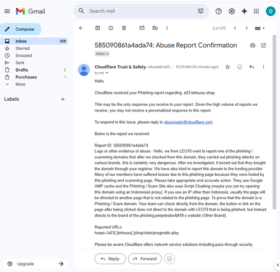Compose a new email

(x=21, y=29)
